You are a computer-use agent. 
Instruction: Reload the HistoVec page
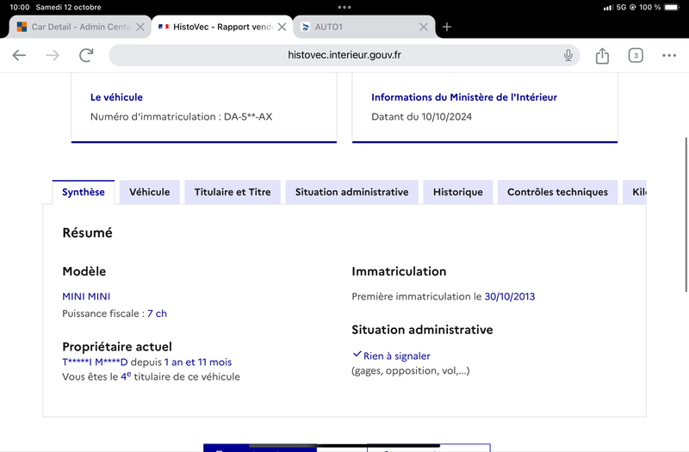click(x=86, y=55)
